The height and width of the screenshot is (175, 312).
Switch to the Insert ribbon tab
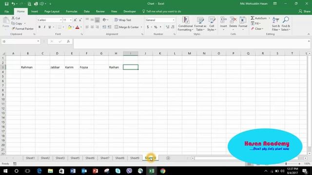35,12
